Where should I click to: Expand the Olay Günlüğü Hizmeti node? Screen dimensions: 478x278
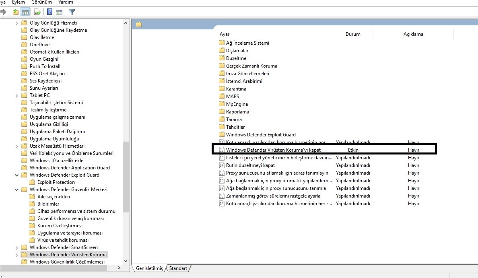[x=17, y=23]
